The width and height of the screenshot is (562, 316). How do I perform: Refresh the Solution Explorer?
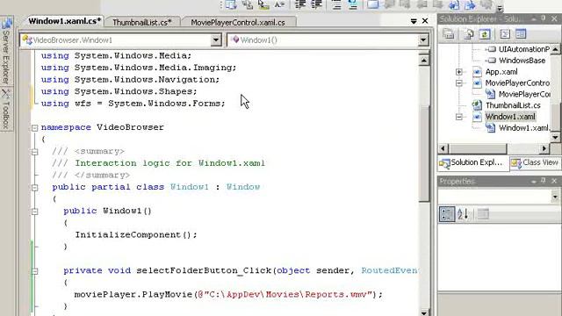(485, 34)
